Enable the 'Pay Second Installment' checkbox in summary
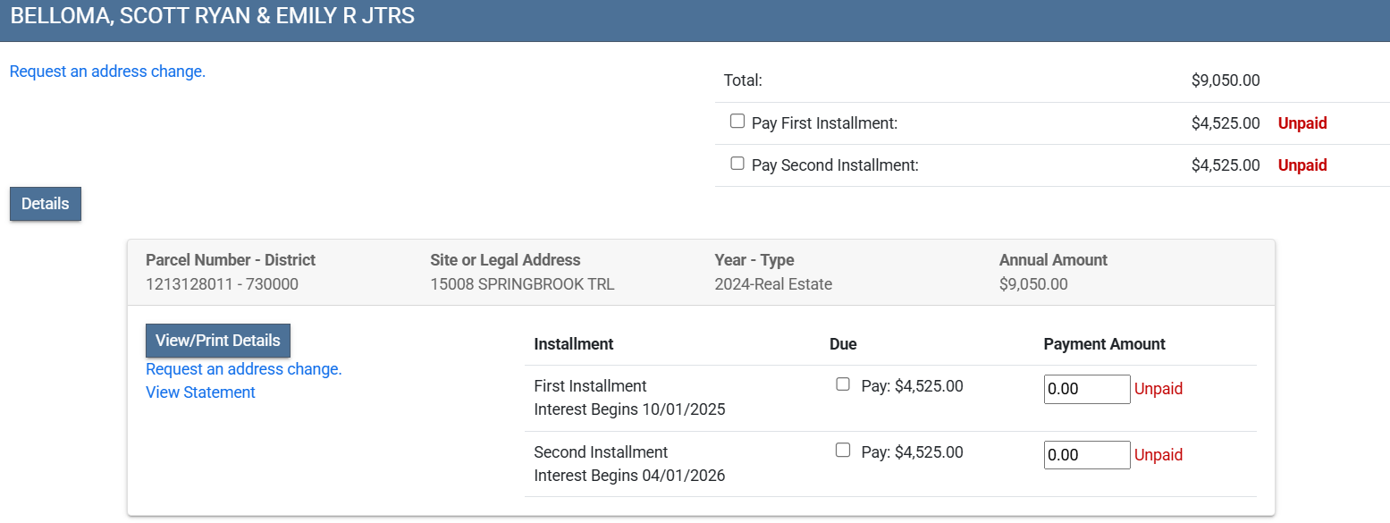1390x523 pixels. pos(737,164)
